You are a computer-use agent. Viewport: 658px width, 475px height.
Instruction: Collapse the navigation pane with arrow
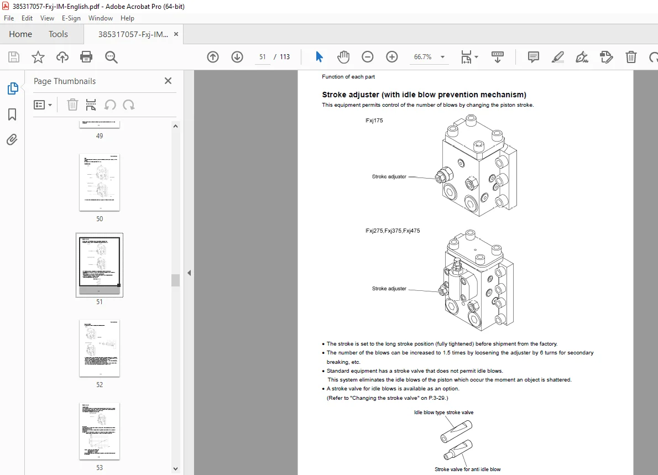click(189, 273)
